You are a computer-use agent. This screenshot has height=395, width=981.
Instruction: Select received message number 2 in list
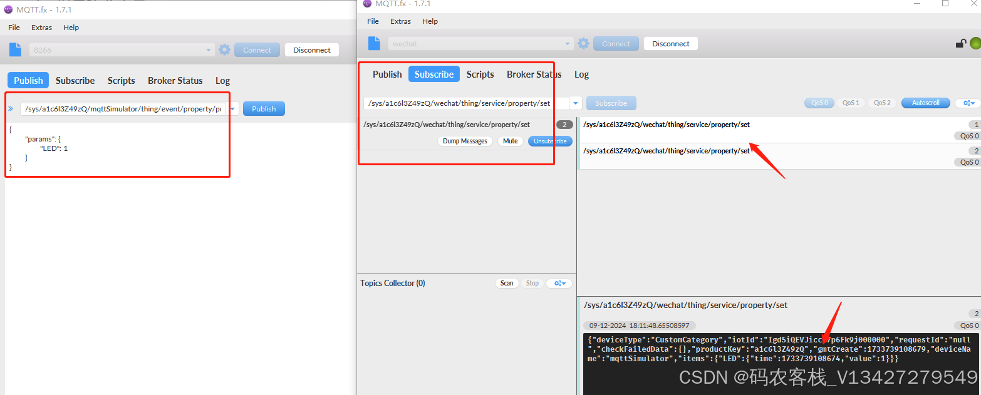779,156
